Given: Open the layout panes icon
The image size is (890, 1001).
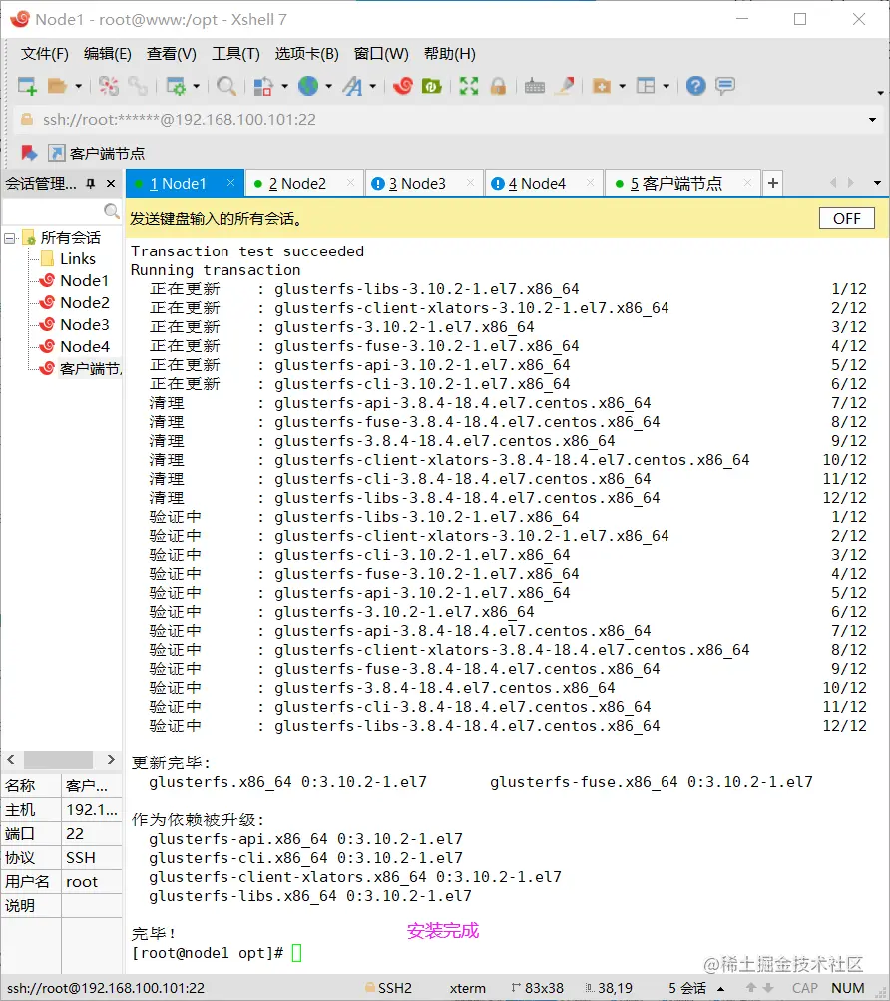Looking at the screenshot, I should (x=646, y=86).
